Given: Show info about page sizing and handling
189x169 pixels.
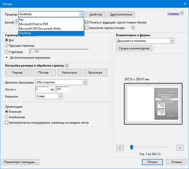Looking at the screenshot, I should [x=67, y=66].
